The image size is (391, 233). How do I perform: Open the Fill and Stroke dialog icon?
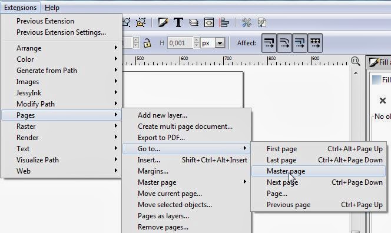(163, 23)
